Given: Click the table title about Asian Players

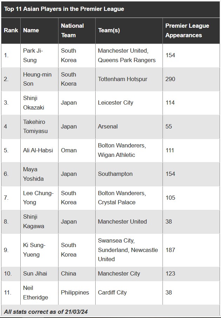Looking at the screenshot, I should coord(64,9).
